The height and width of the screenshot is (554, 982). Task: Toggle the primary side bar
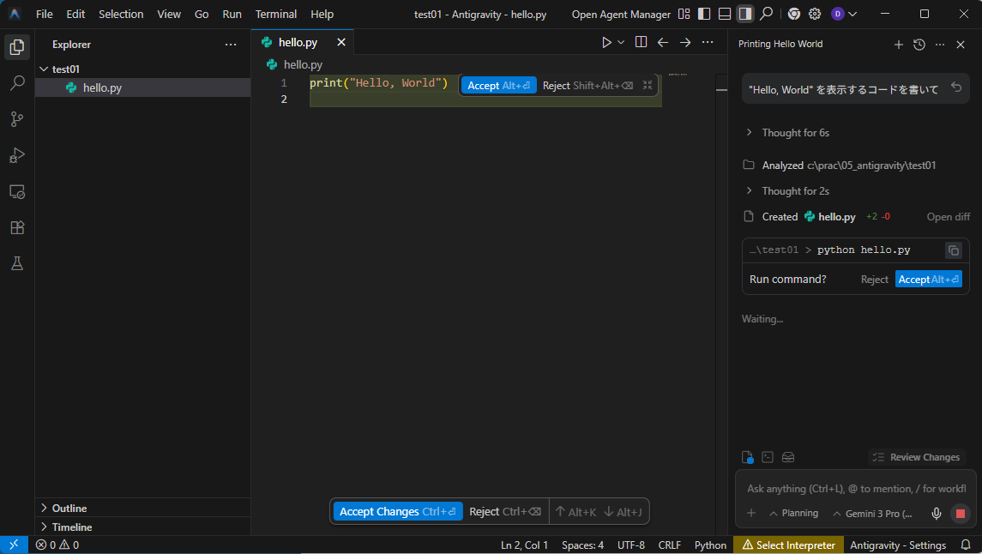pos(704,14)
